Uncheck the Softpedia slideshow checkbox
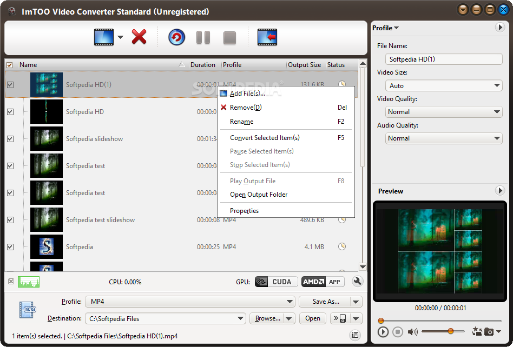 10,139
